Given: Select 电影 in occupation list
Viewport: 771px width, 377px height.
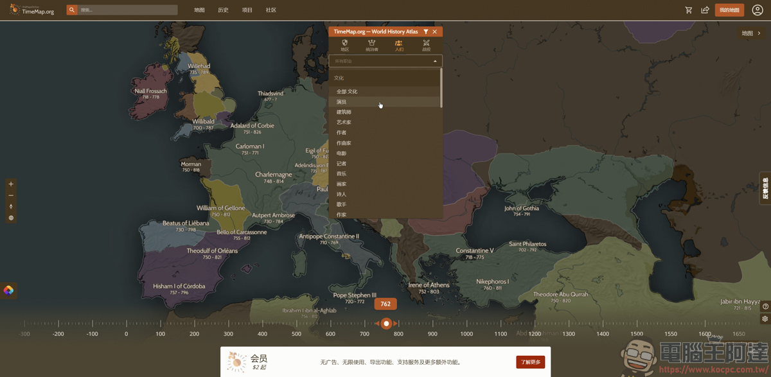Looking at the screenshot, I should (x=384, y=153).
